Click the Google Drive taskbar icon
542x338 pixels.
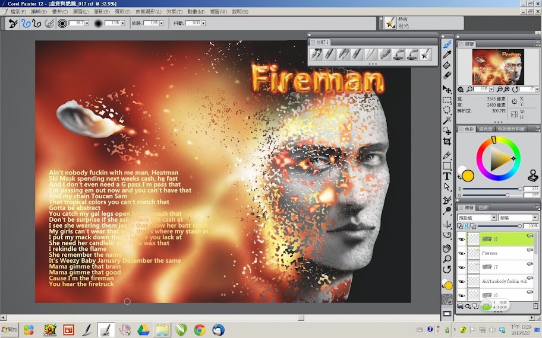point(143,330)
